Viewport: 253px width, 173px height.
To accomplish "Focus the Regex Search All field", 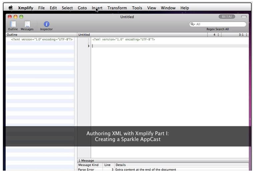I will [x=218, y=24].
